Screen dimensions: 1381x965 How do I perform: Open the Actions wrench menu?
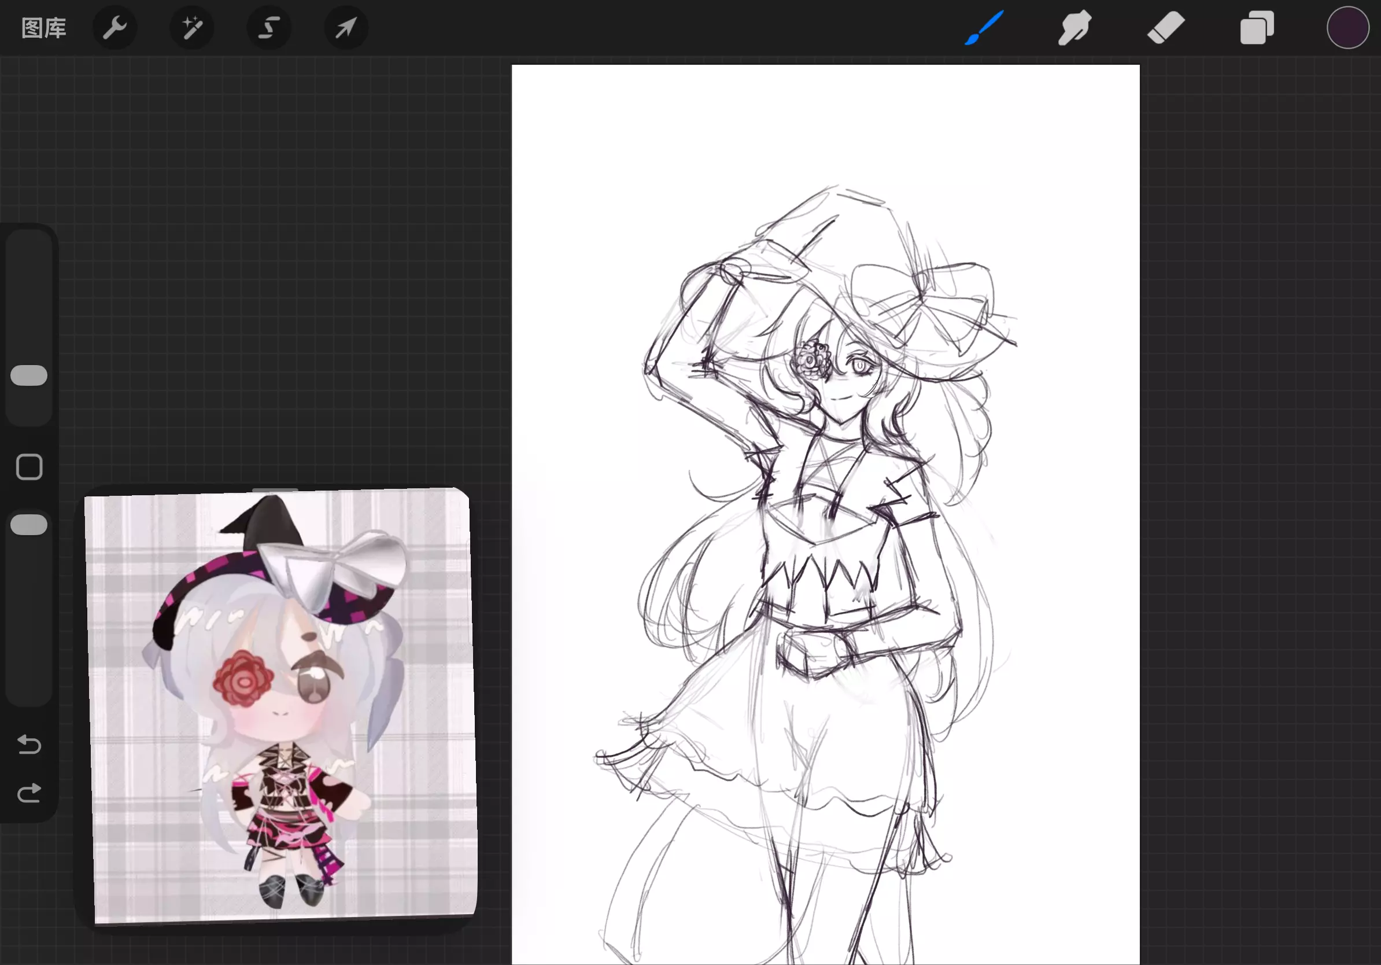[115, 28]
